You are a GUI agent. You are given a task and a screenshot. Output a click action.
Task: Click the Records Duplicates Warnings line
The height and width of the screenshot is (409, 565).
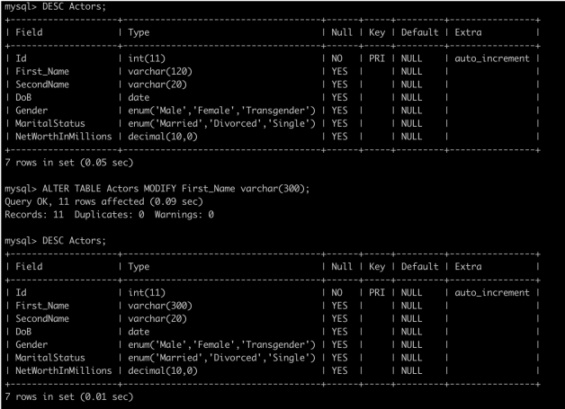tap(109, 215)
